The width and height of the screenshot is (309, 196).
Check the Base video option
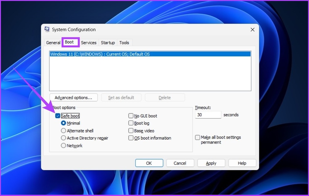coord(131,131)
